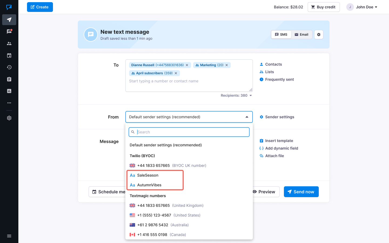This screenshot has height=243, width=389.
Task: Open the message settings gear beside Email tab
Action: pyautogui.click(x=318, y=34)
